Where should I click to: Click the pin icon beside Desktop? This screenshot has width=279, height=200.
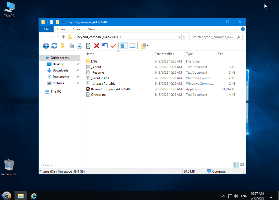tap(78, 64)
